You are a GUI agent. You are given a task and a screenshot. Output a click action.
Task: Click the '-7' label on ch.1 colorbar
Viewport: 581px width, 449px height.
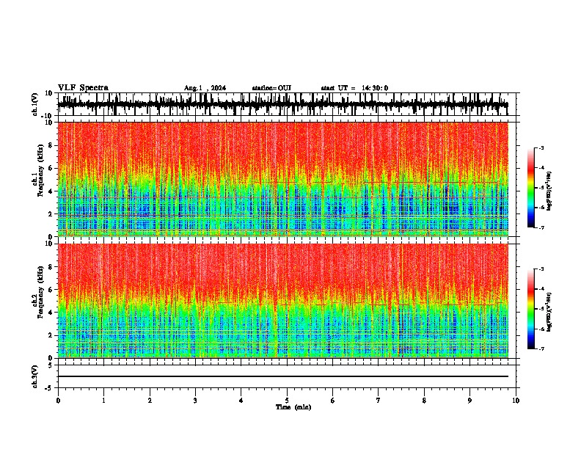tap(541, 227)
